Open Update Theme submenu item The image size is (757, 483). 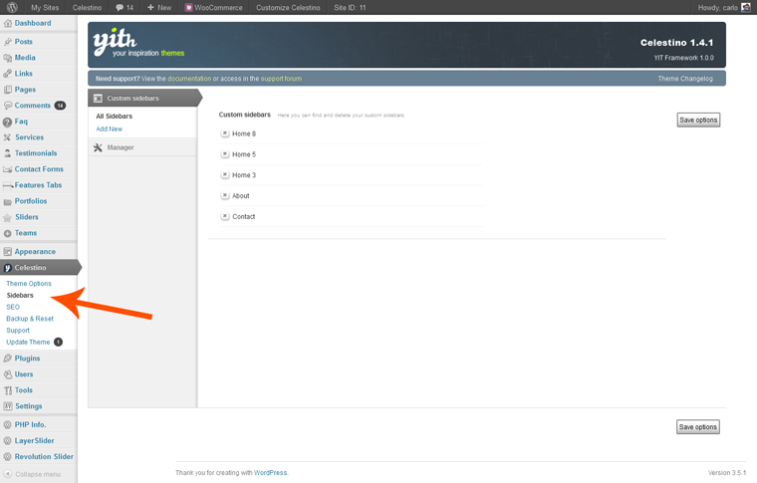pyautogui.click(x=28, y=343)
